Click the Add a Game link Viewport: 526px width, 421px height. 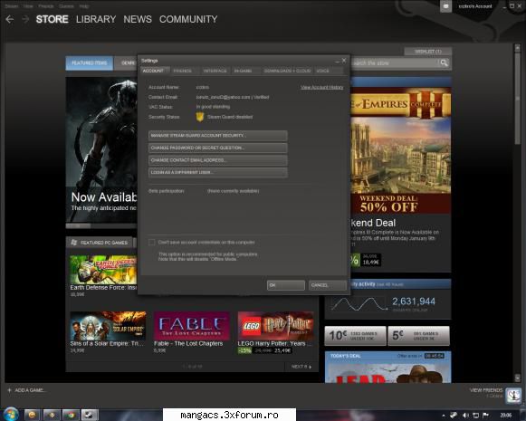coord(30,390)
